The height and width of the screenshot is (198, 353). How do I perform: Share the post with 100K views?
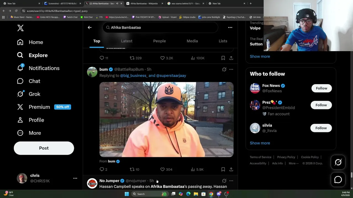pos(231,58)
